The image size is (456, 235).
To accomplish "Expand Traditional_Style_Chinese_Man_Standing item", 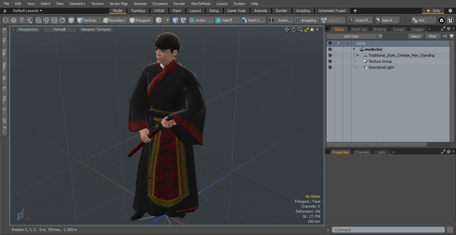I will click(x=358, y=55).
